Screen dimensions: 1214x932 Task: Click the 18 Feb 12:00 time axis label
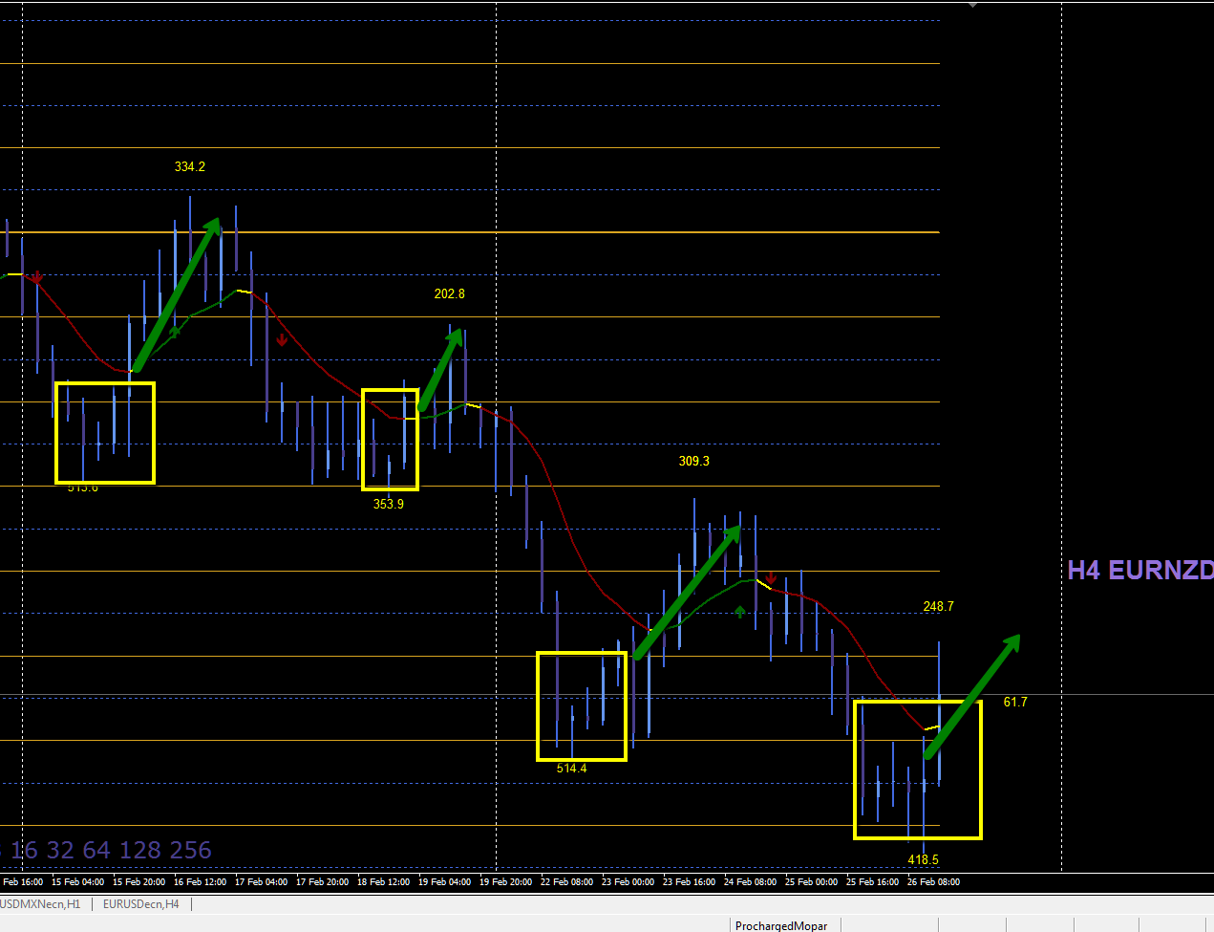pos(384,881)
